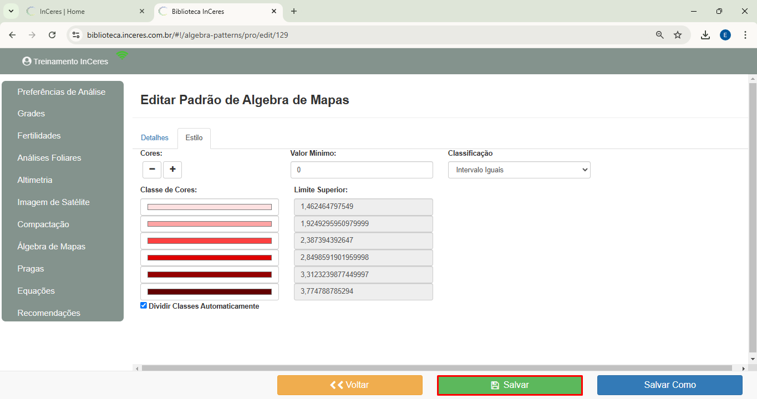Open Grades in the sidebar
The width and height of the screenshot is (757, 399).
(x=31, y=114)
